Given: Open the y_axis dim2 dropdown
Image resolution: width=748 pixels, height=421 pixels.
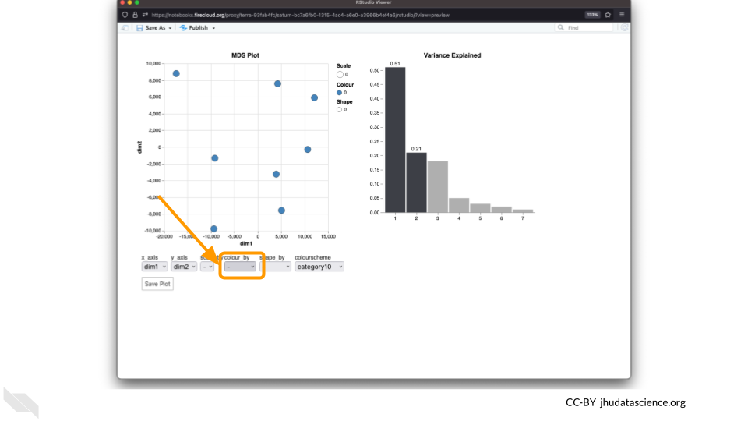Looking at the screenshot, I should pos(184,267).
